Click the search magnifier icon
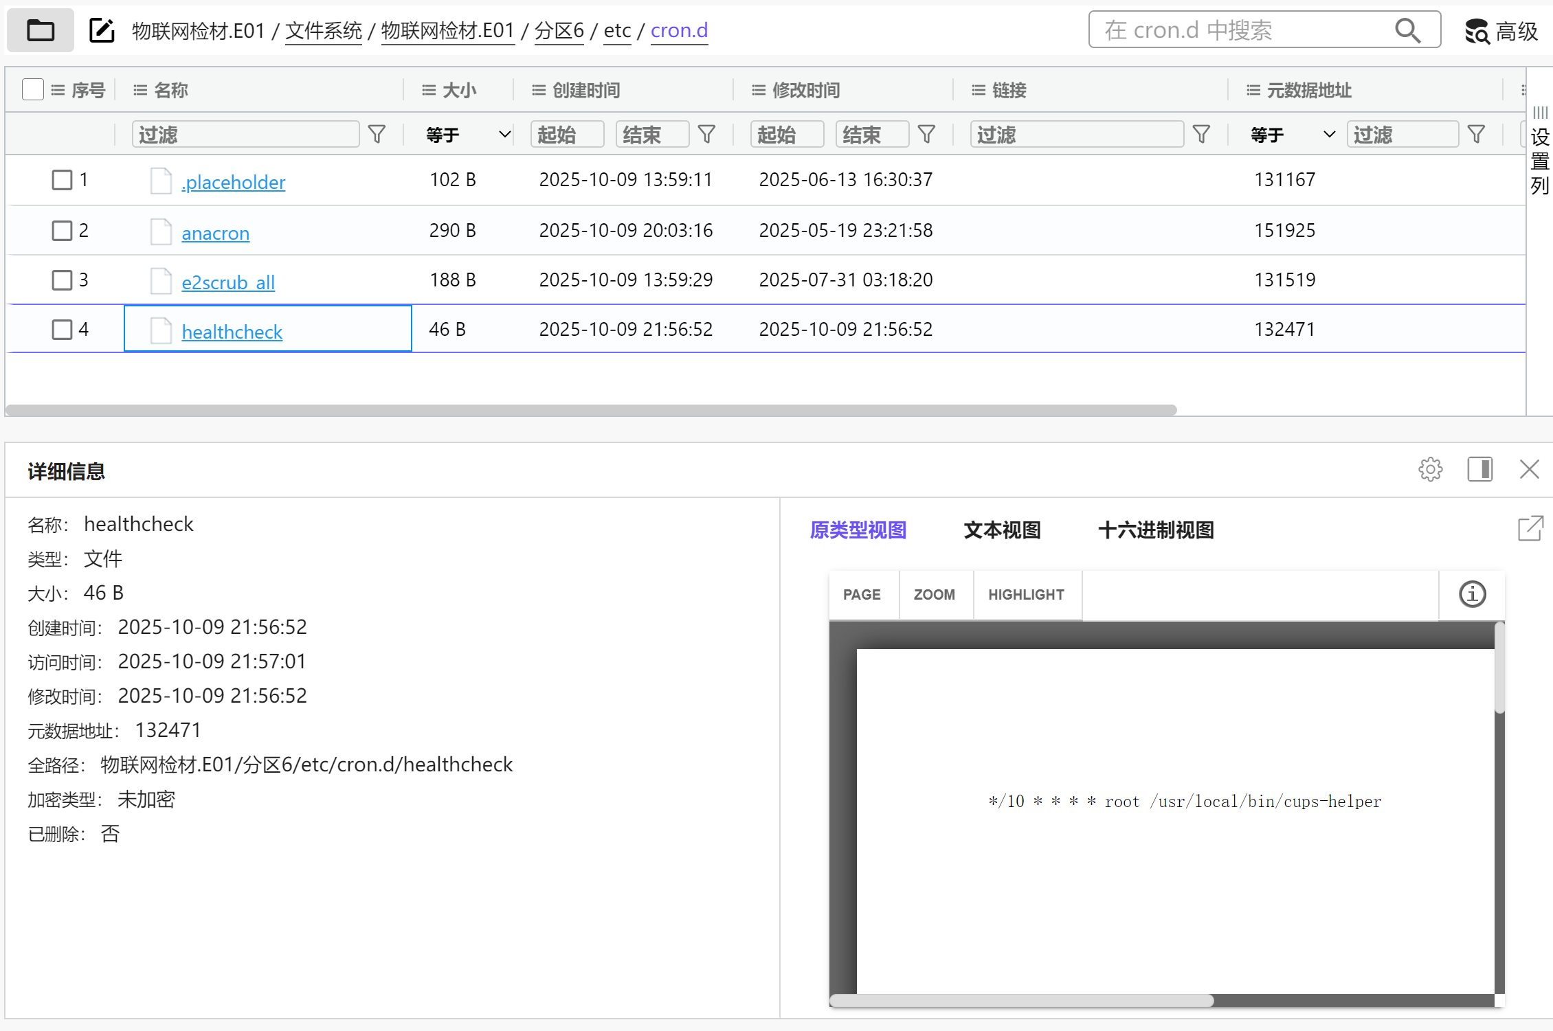 1407,31
